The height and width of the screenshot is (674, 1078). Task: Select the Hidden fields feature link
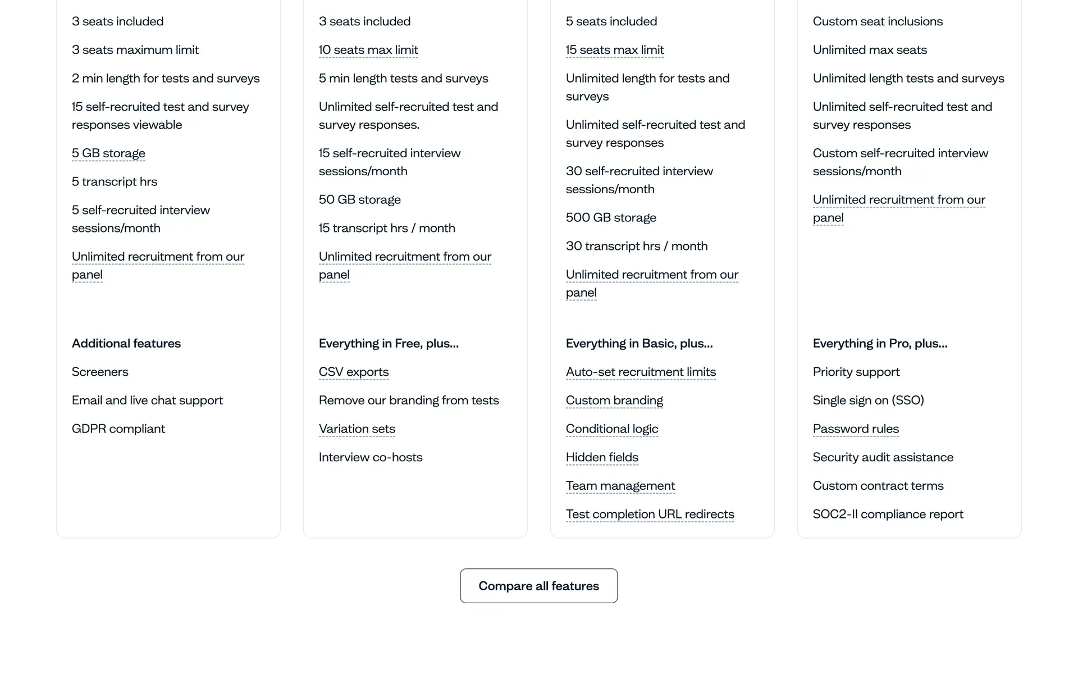point(602,457)
